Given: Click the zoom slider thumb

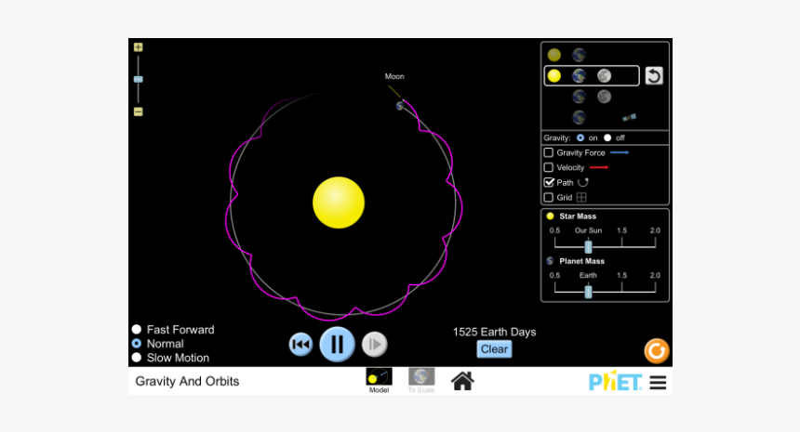Looking at the screenshot, I should click(139, 80).
